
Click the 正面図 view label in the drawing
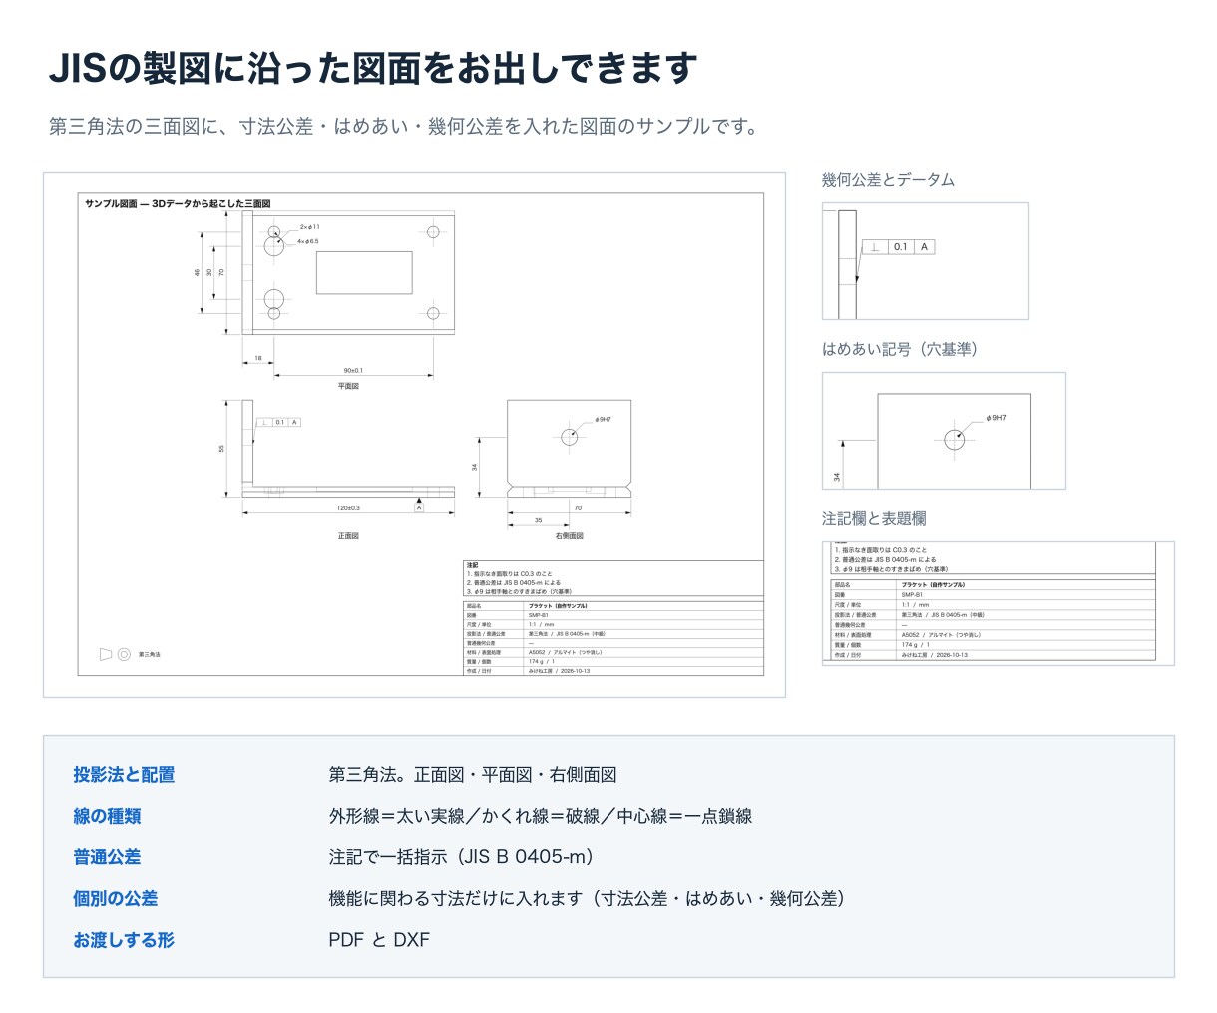pos(348,536)
